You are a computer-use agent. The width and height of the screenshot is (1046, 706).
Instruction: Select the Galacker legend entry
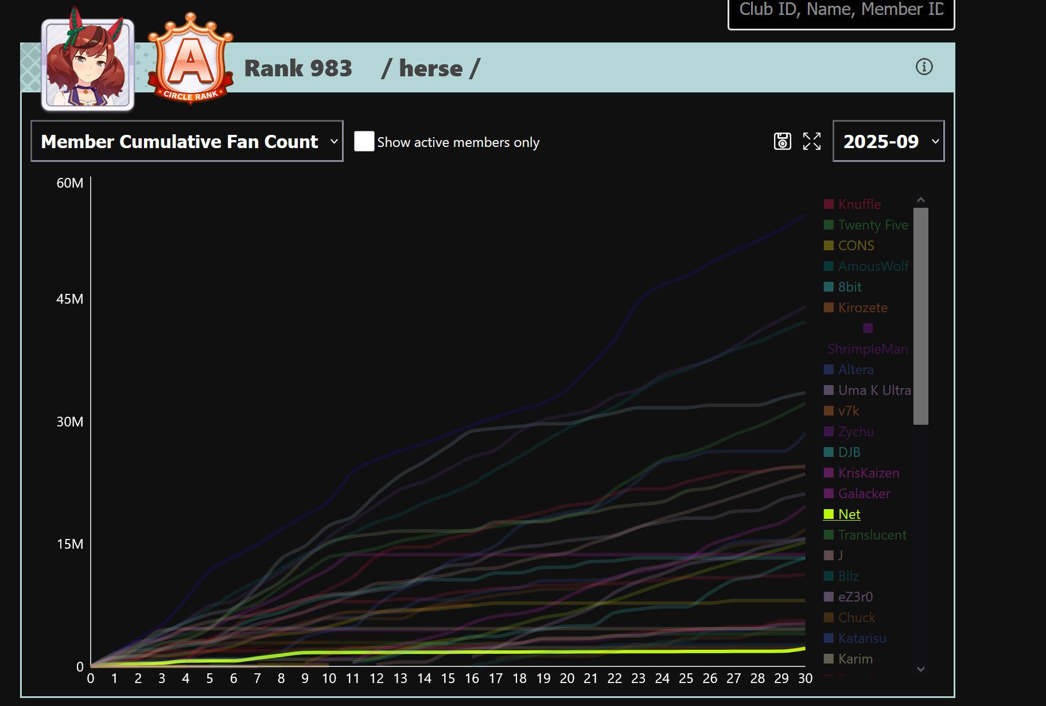857,494
